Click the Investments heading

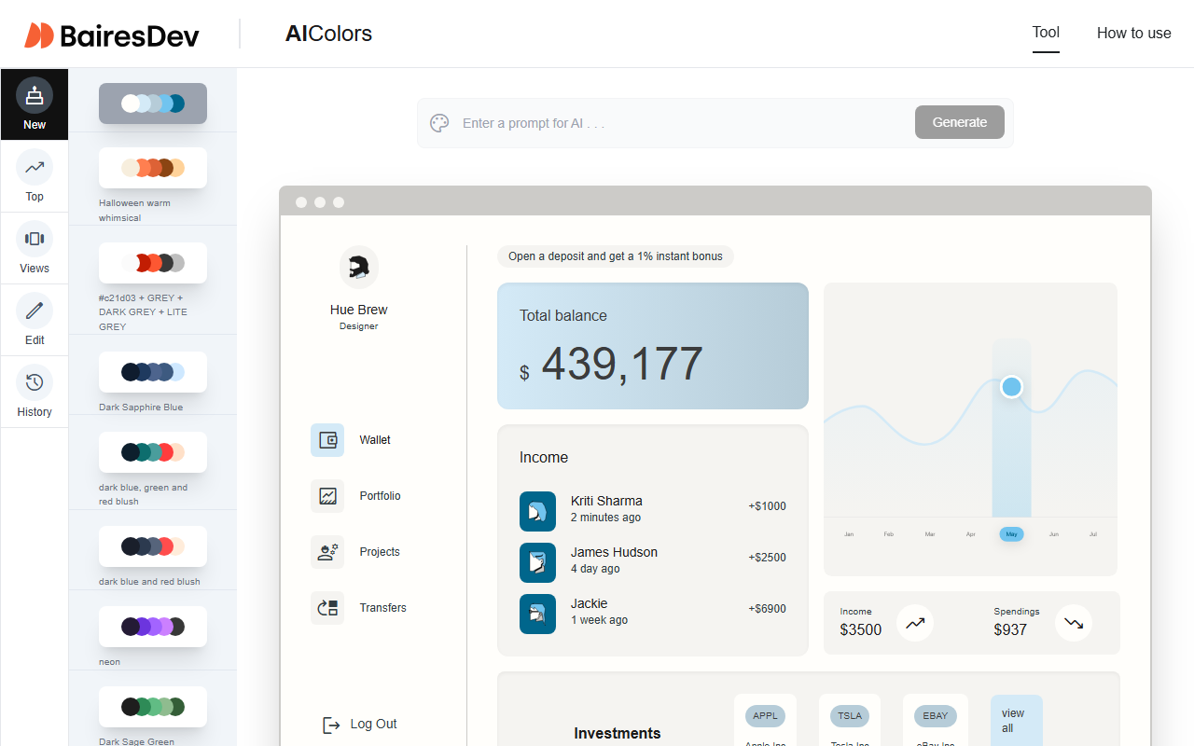coord(618,734)
